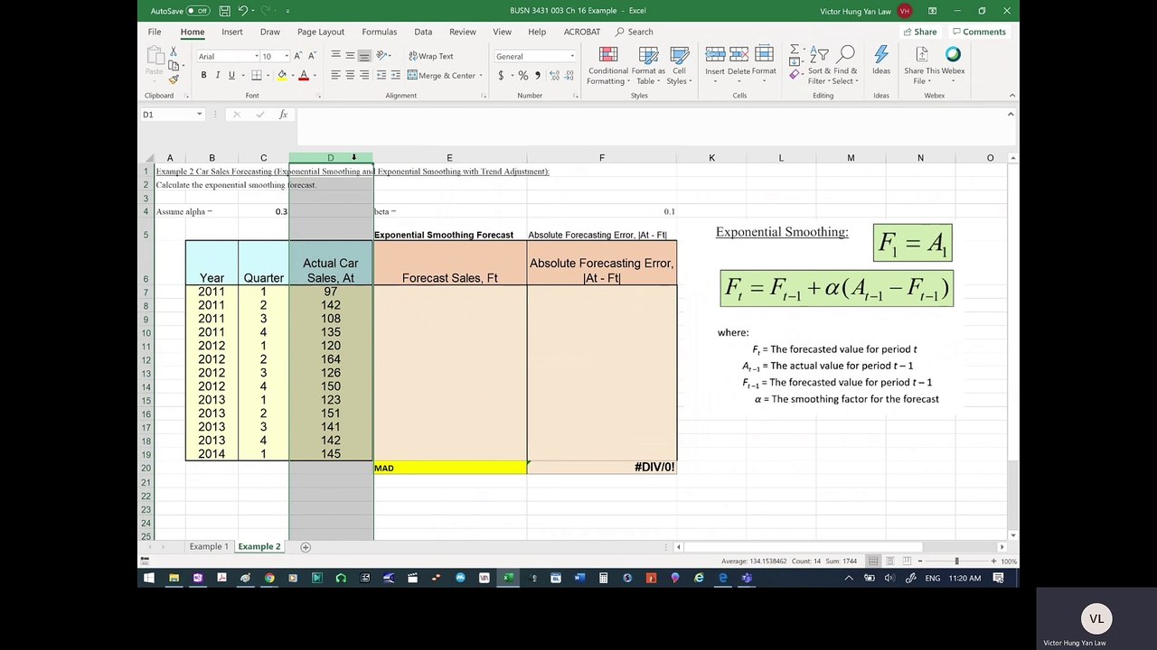Click the Orientation text angle icon
1157x650 pixels.
381,56
